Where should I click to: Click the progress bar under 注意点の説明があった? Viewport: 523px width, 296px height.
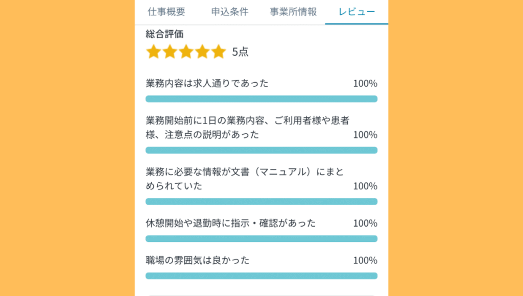[261, 150]
